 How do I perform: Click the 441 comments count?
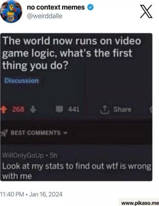(x=74, y=109)
